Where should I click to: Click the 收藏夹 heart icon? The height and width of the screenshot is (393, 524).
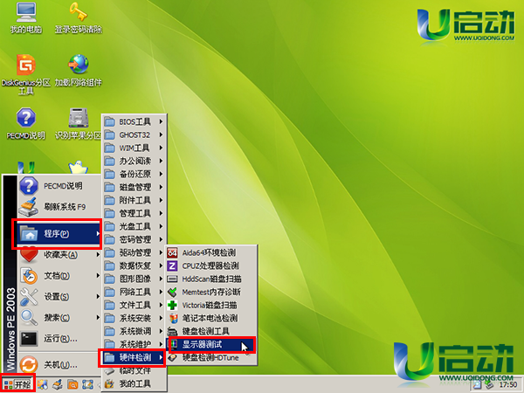pos(29,255)
